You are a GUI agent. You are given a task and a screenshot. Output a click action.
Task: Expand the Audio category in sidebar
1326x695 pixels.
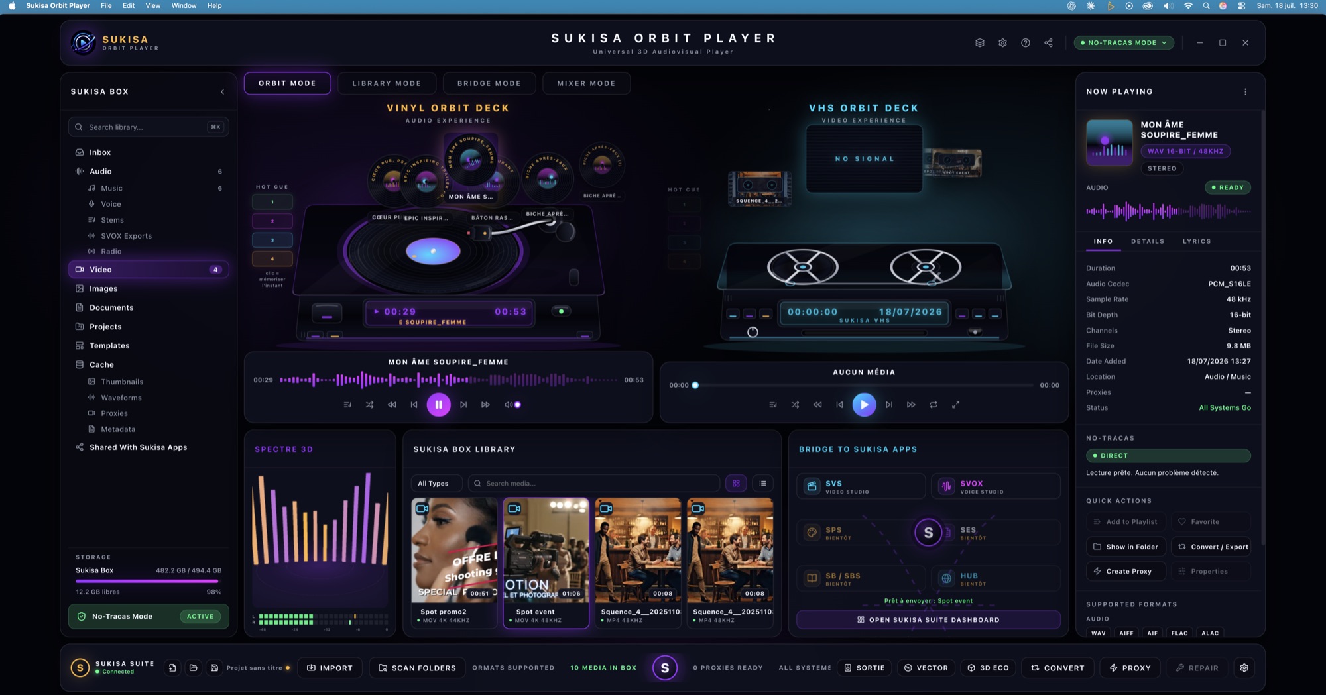coord(149,172)
